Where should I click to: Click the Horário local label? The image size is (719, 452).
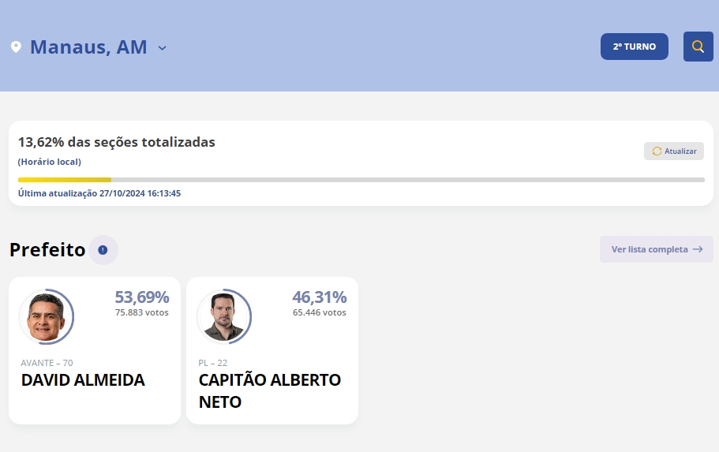(49, 162)
